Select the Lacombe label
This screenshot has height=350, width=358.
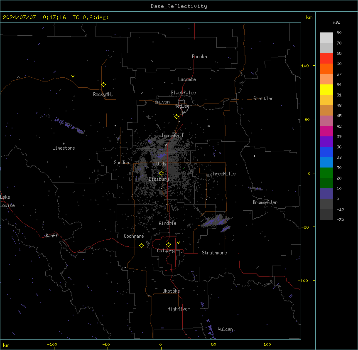187,79
